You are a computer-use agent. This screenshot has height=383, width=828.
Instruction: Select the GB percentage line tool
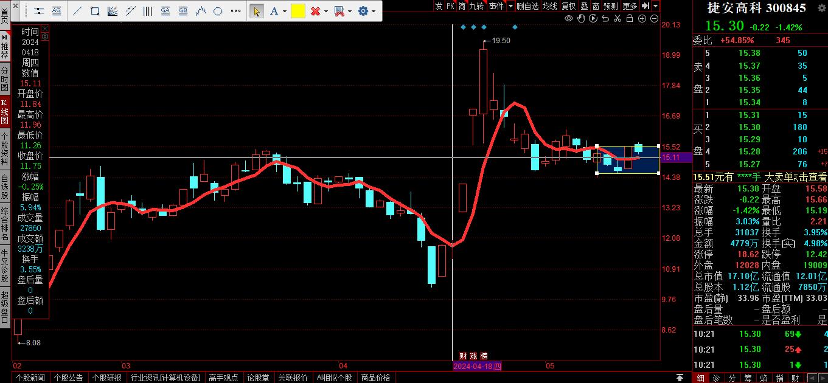pos(183,11)
